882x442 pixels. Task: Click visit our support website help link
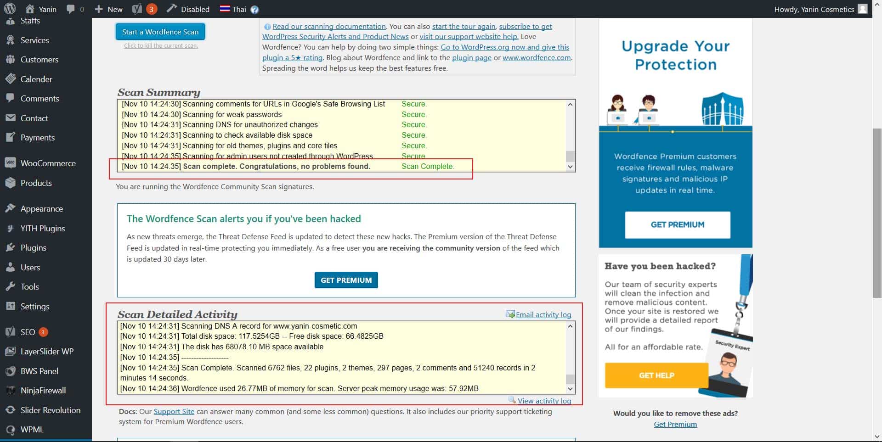tap(469, 36)
